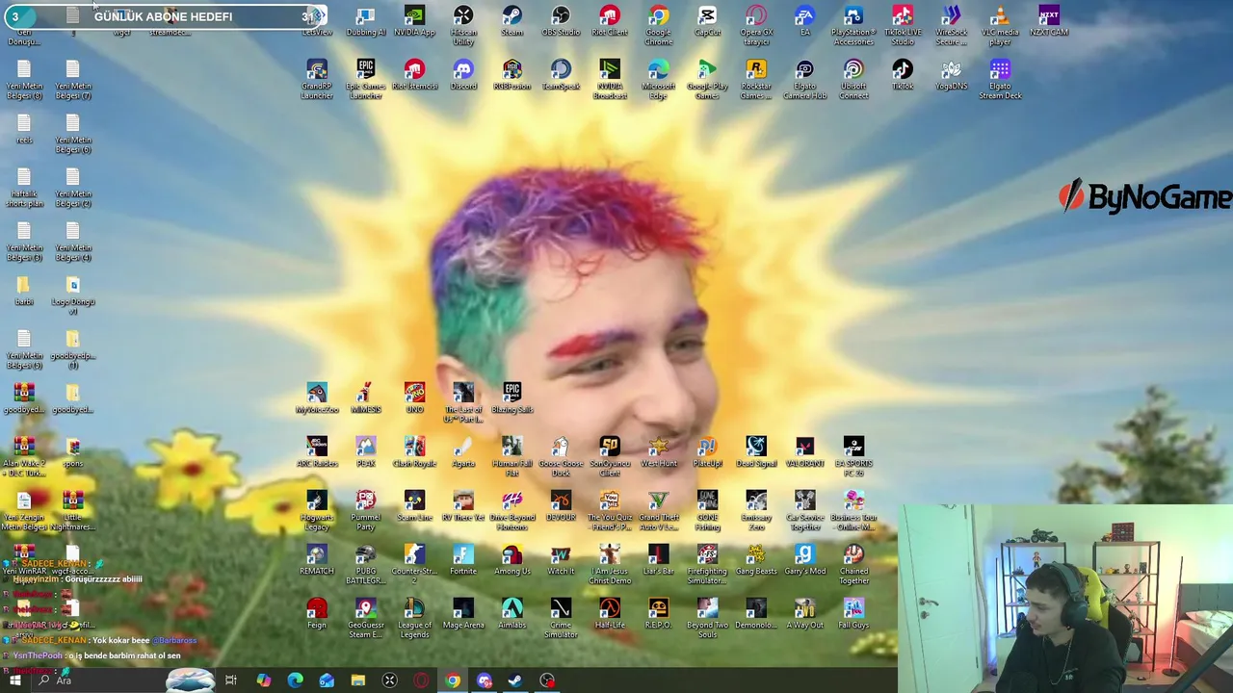Image resolution: width=1233 pixels, height=693 pixels.
Task: Open the PEAK game icon
Action: point(365,452)
